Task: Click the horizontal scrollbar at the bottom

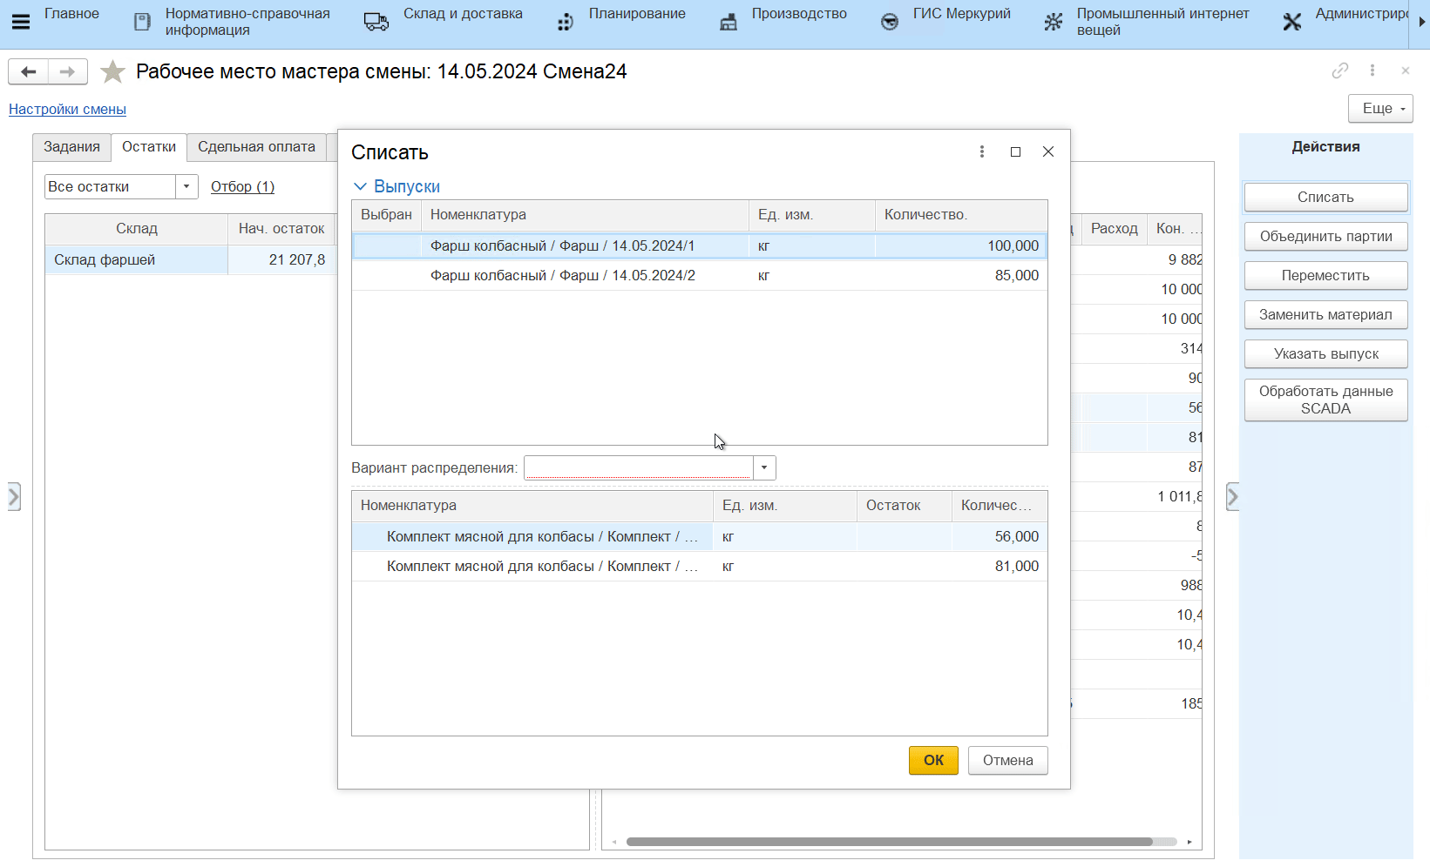Action: point(889,842)
